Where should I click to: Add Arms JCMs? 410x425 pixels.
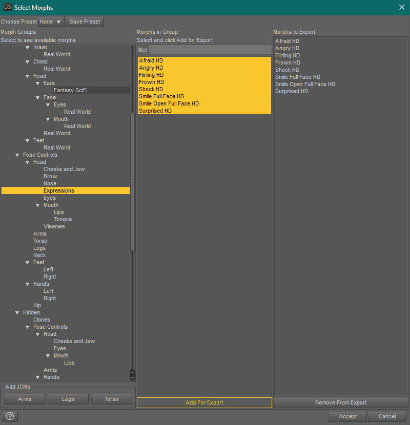tap(25, 399)
